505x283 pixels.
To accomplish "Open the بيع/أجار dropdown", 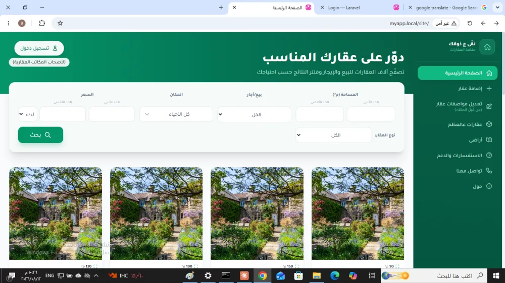I will pos(254,114).
